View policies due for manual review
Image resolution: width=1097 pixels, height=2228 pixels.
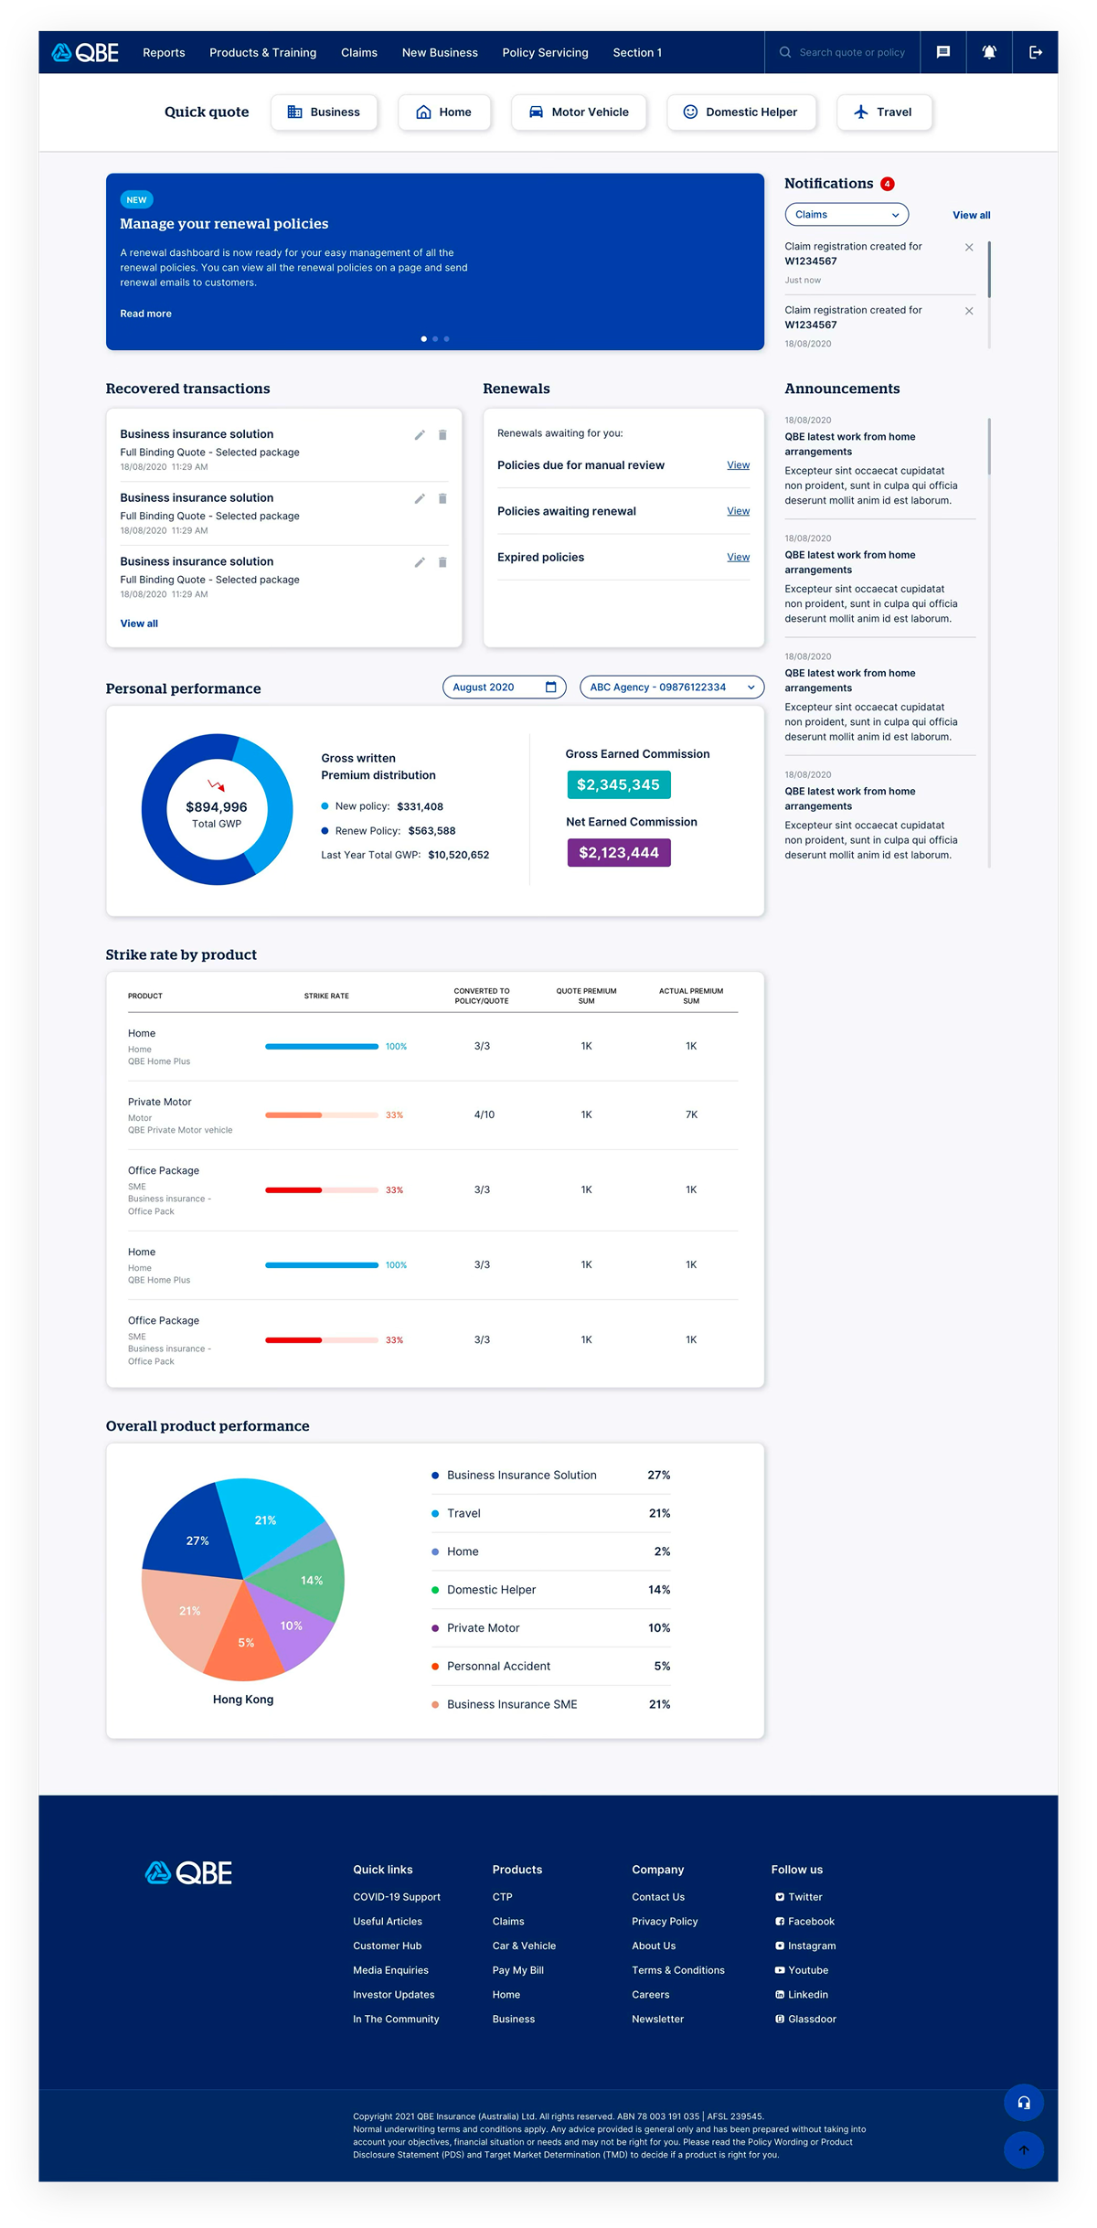coord(738,465)
